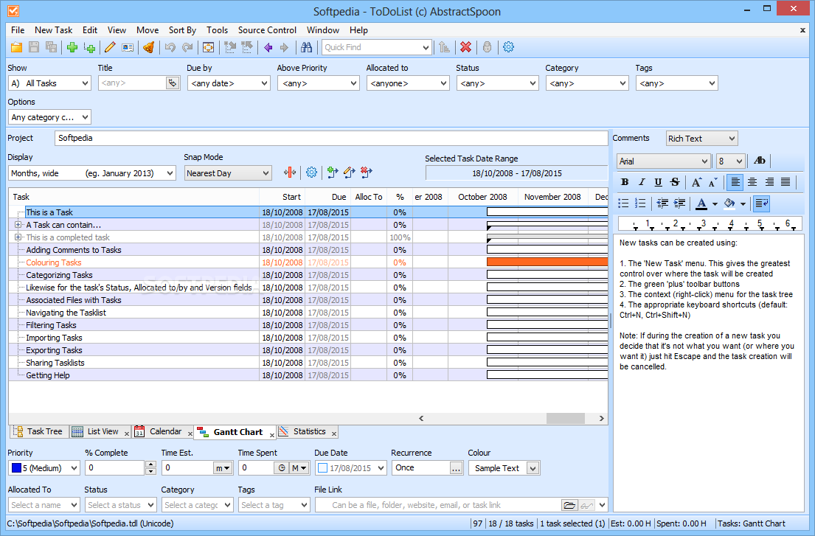Open the Sort By menu
The image size is (815, 536).
(182, 30)
